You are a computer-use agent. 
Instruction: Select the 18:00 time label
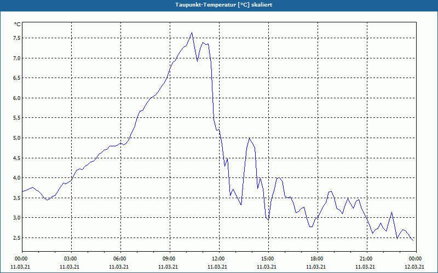tap(318, 259)
